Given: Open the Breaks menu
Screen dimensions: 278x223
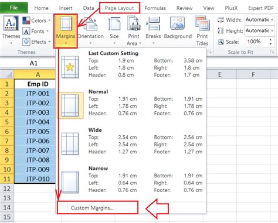Looking at the screenshot, I should coord(153,30).
